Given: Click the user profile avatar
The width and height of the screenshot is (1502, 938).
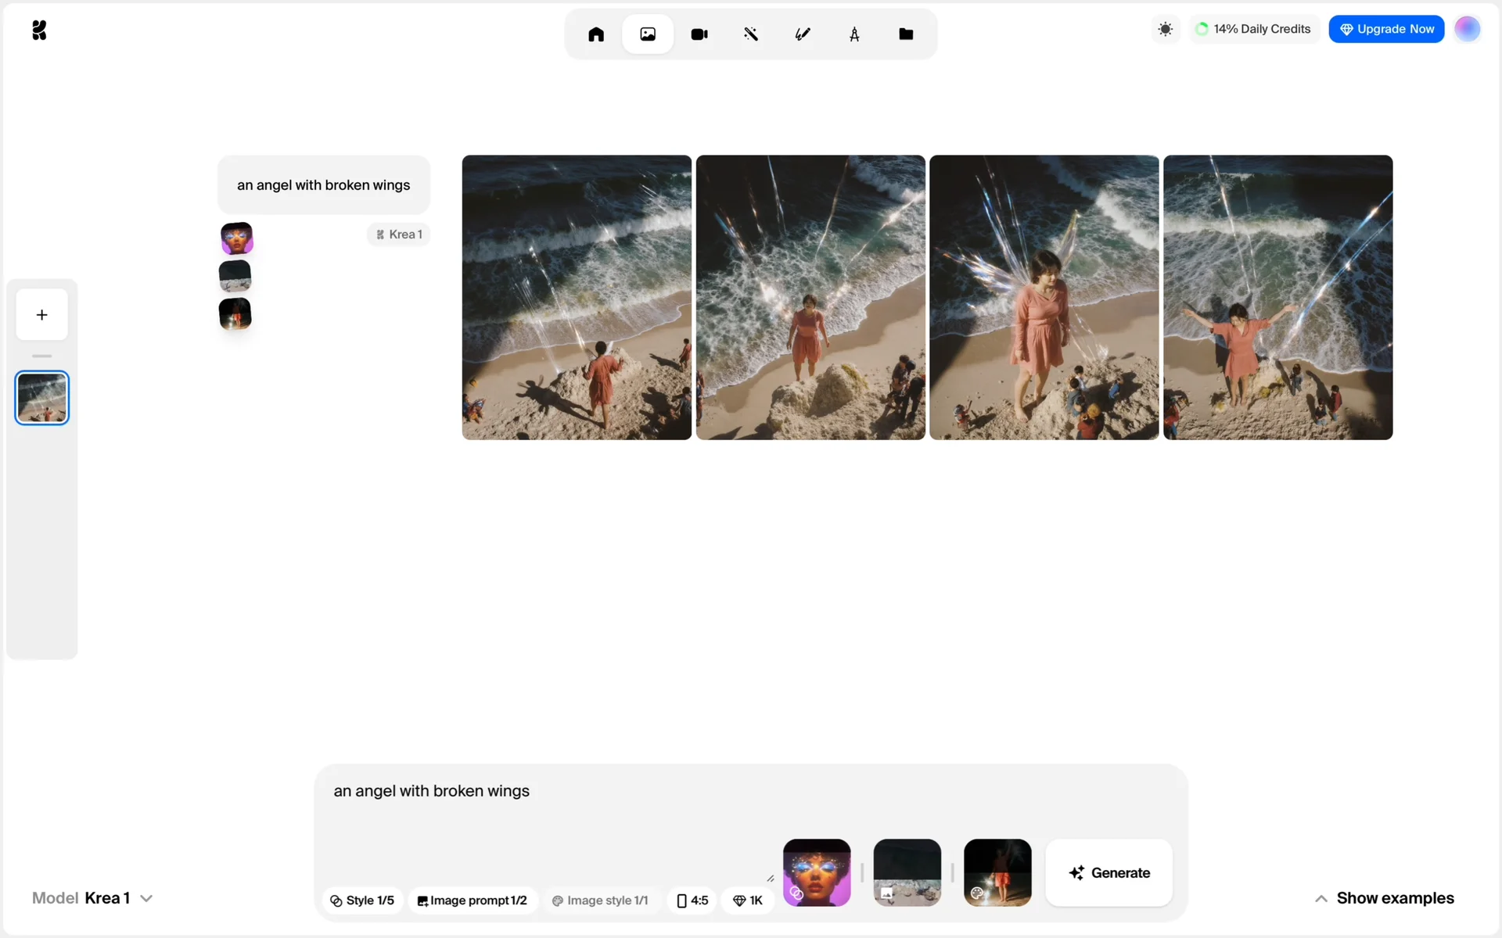Looking at the screenshot, I should pos(1467,29).
